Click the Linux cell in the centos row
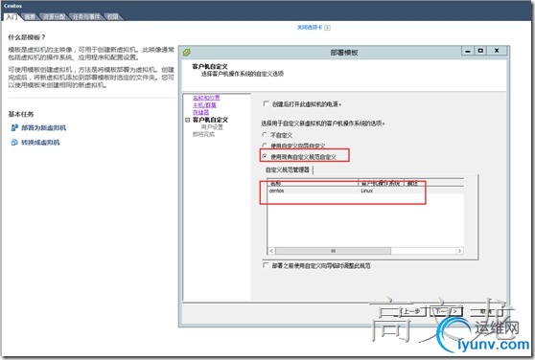The height and width of the screenshot is (360, 535). click(367, 191)
